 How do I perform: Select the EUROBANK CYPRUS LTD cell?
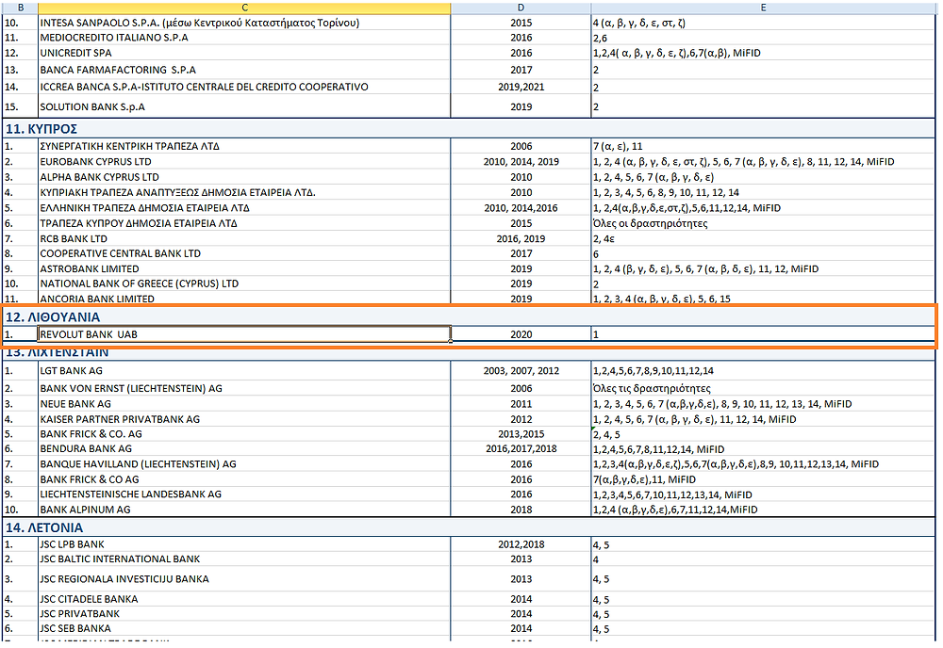pyautogui.click(x=244, y=162)
